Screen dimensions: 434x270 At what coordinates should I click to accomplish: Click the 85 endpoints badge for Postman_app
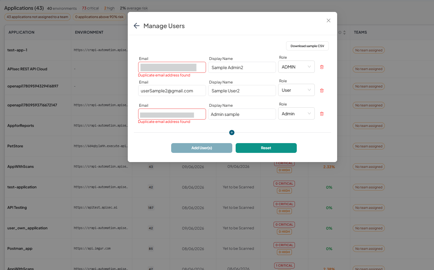point(151,249)
